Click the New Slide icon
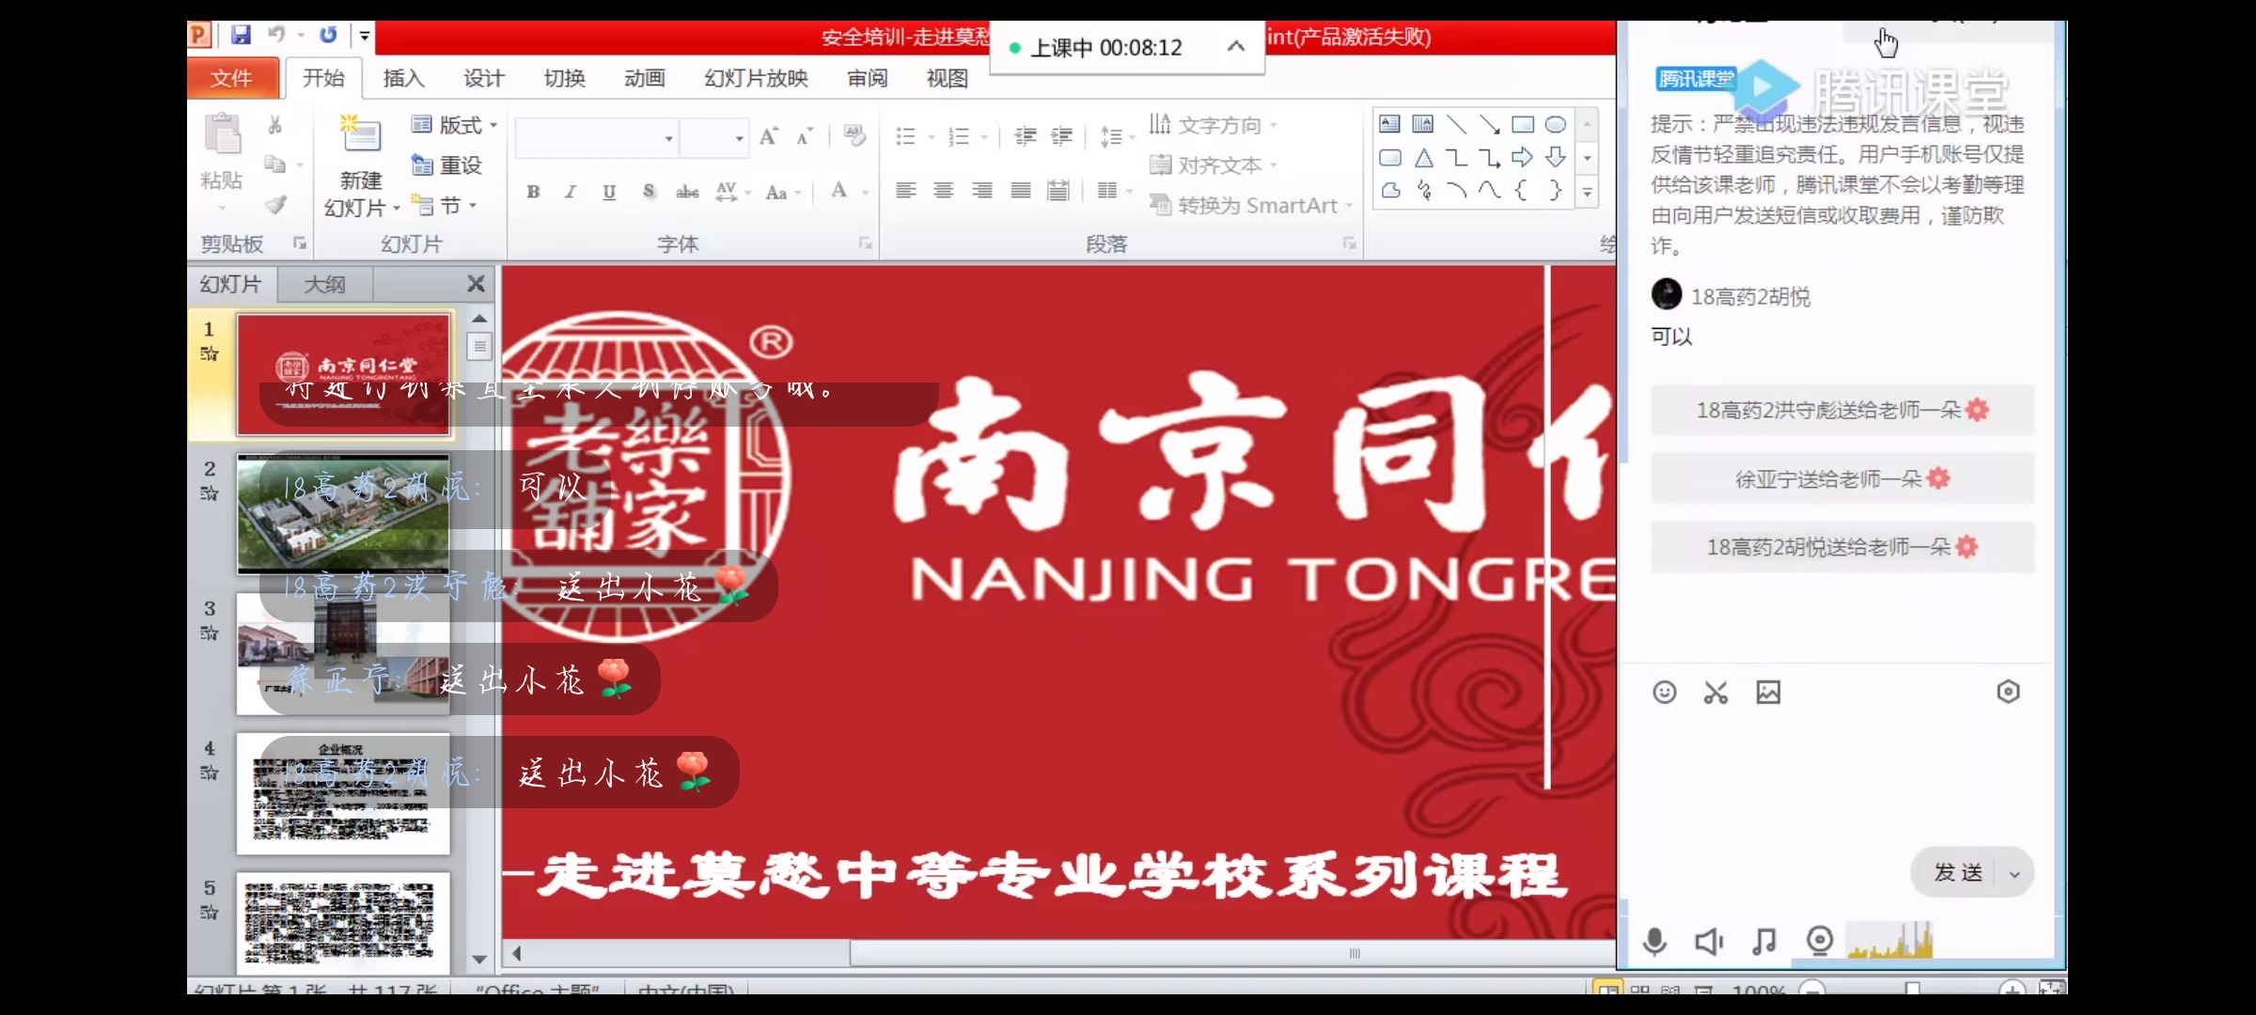 pos(360,134)
